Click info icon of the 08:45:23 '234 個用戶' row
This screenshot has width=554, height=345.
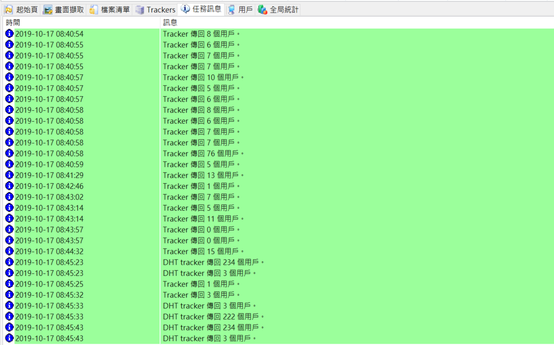pyautogui.click(x=9, y=262)
